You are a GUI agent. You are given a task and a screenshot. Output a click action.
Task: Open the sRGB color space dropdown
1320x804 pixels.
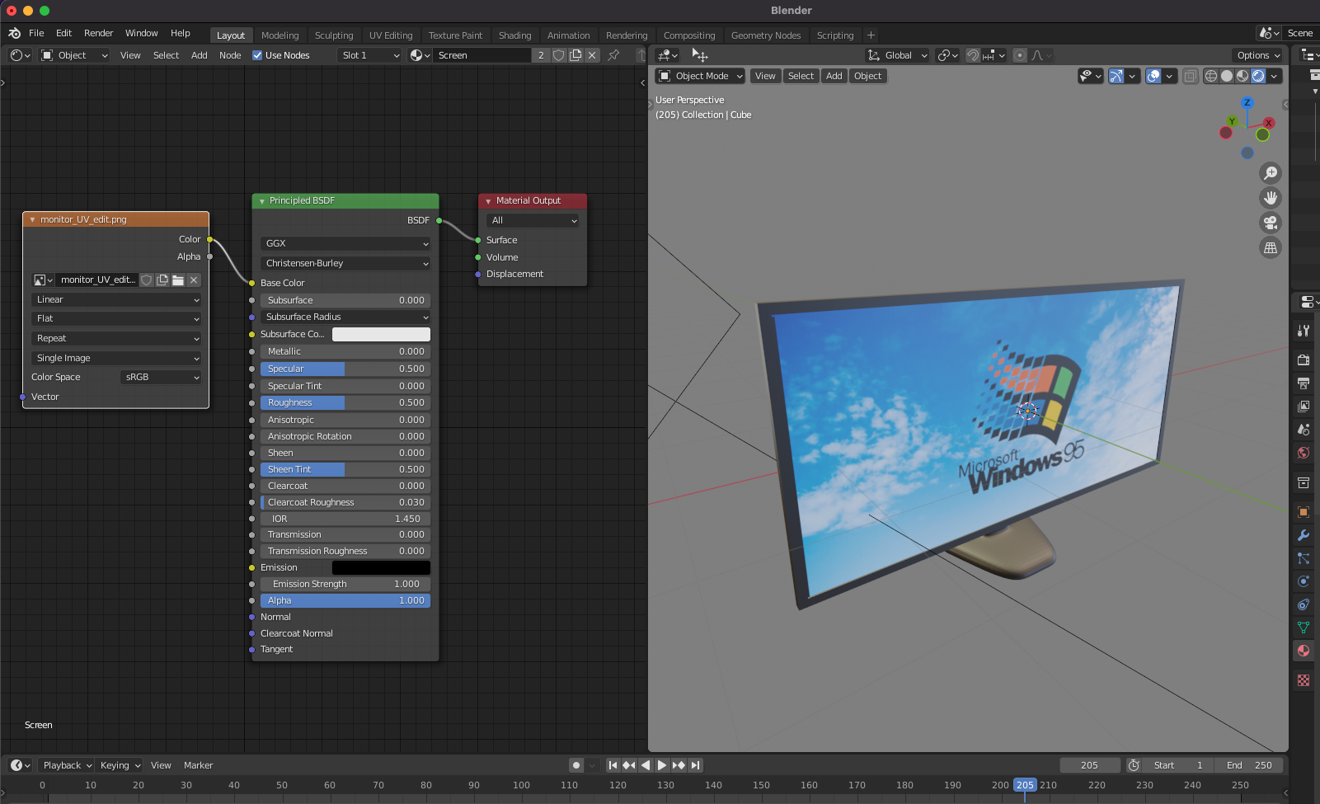coord(161,377)
